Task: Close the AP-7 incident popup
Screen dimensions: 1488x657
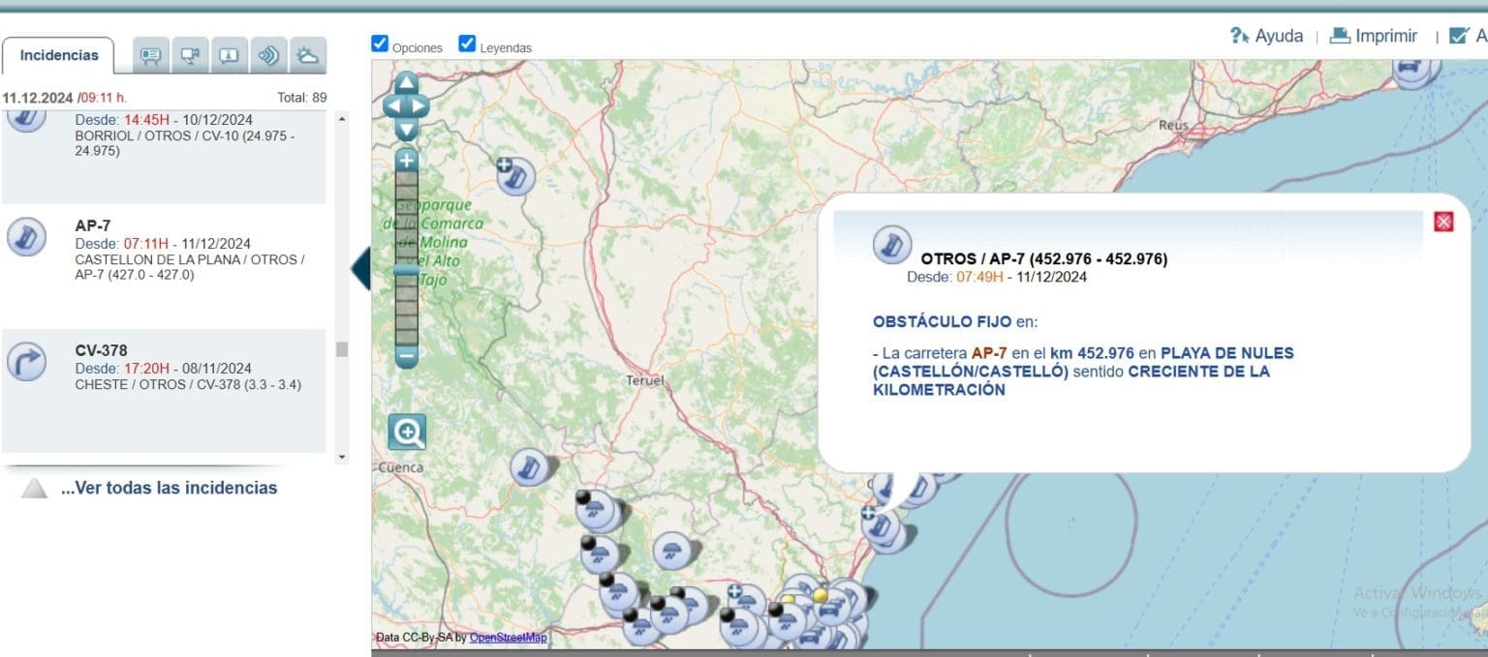Action: tap(1443, 222)
